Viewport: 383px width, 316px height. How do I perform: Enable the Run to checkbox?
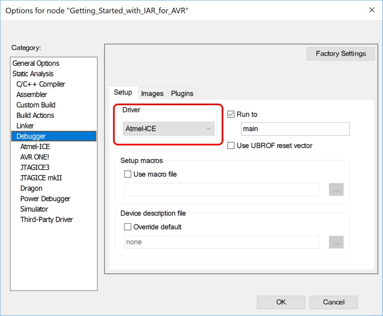tap(231, 115)
